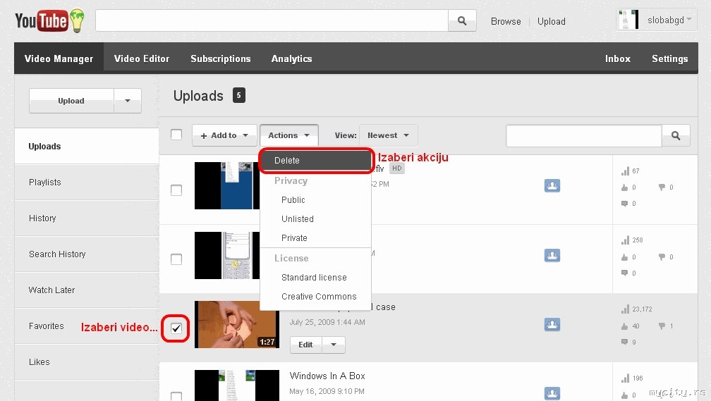Open the arrow next to Edit button
The height and width of the screenshot is (401, 711).
point(334,345)
